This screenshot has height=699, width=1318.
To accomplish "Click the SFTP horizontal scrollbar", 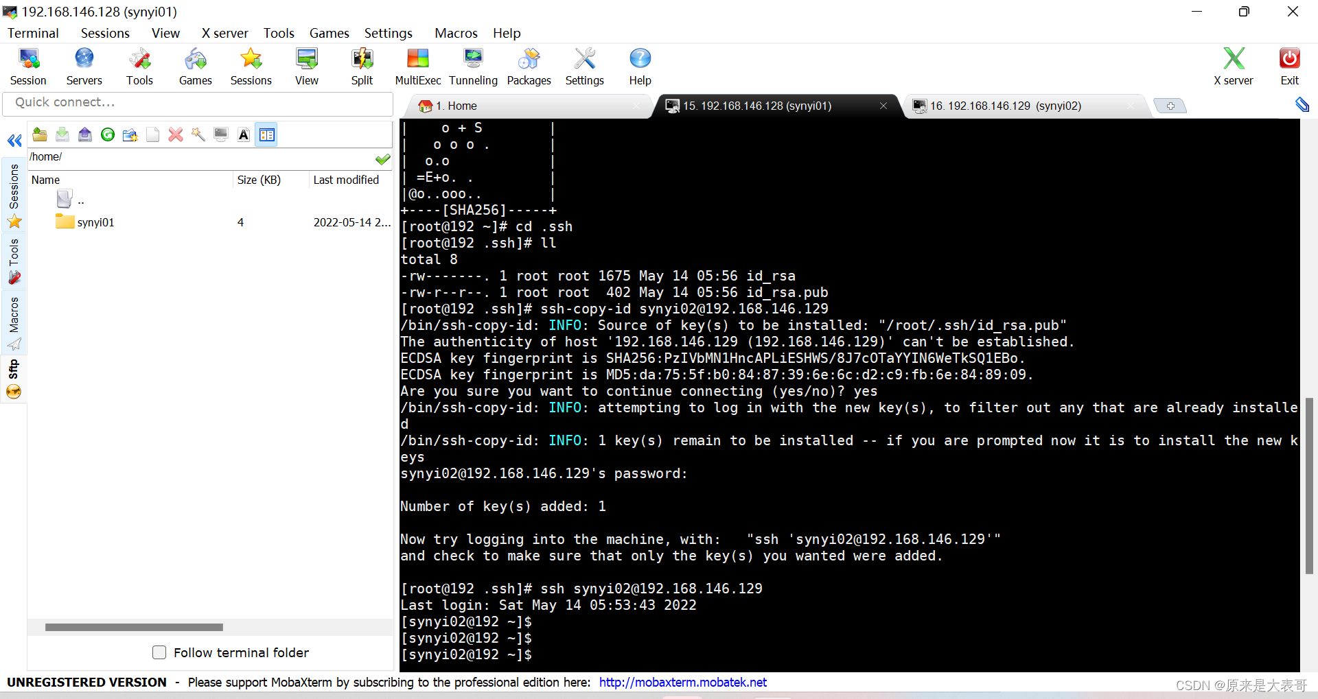I will 134,627.
